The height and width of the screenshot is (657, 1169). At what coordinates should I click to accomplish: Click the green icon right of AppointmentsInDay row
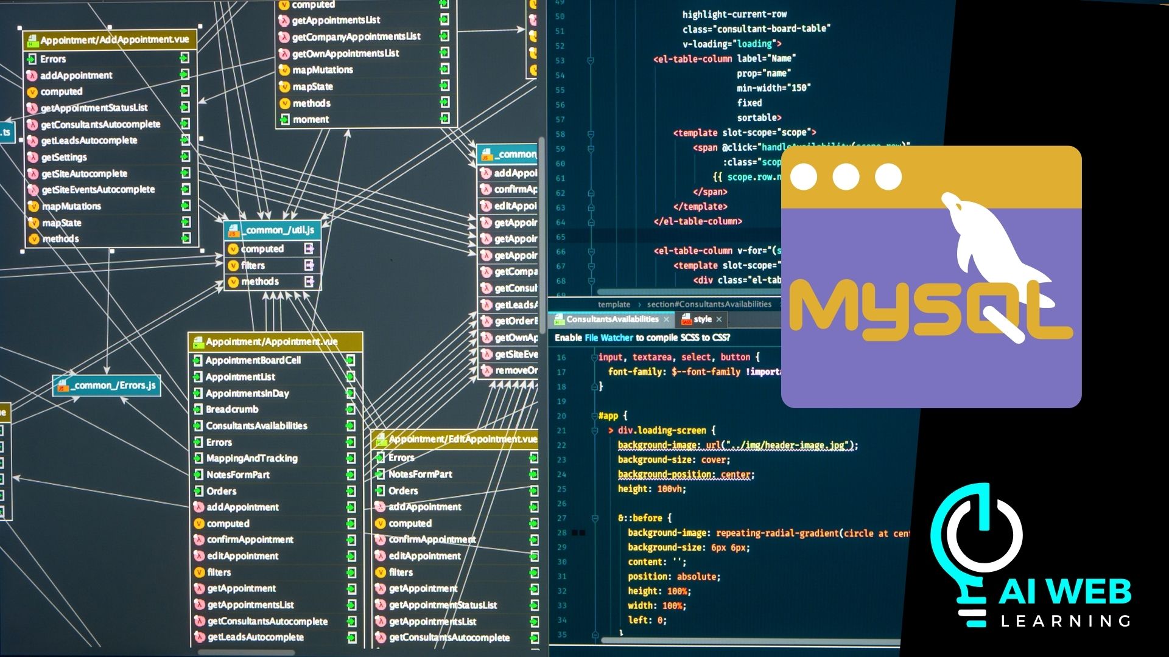pos(351,393)
